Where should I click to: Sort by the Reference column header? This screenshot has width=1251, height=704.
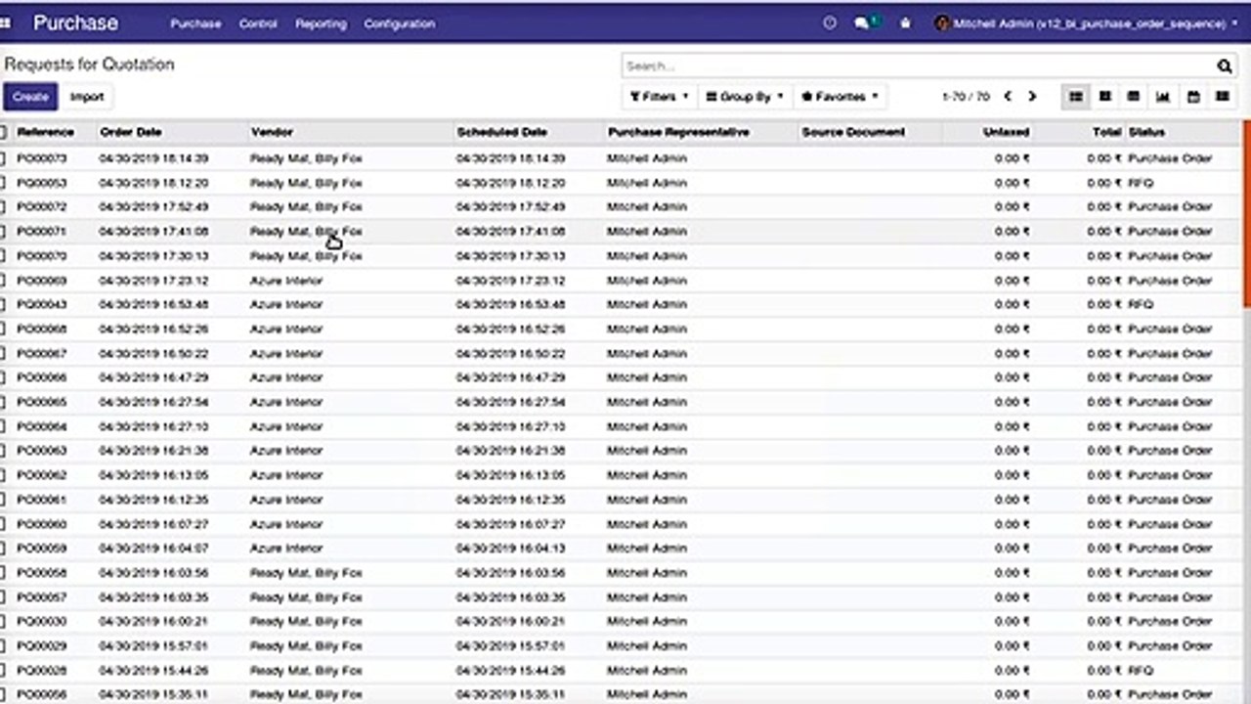click(x=45, y=132)
